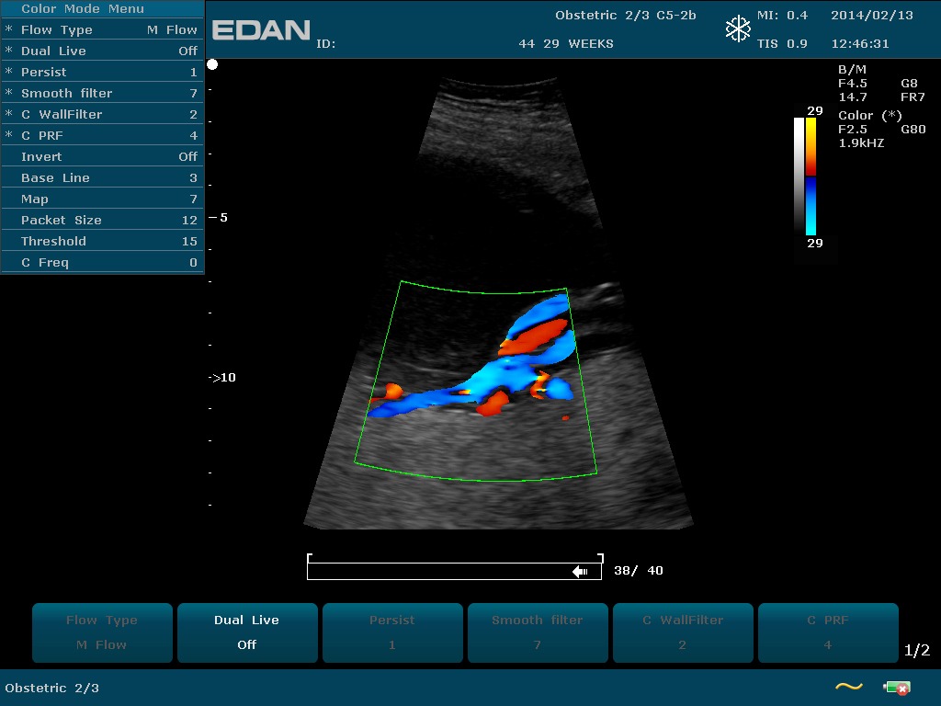Adjust Packet Size menu setting

pyautogui.click(x=101, y=220)
